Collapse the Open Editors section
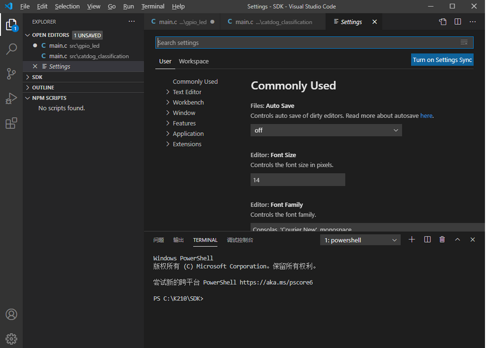The image size is (486, 348). (28, 35)
